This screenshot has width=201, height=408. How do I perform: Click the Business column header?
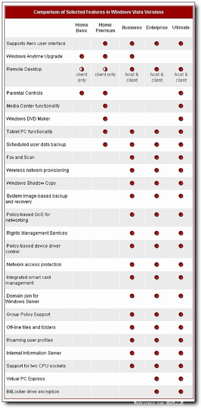(132, 28)
